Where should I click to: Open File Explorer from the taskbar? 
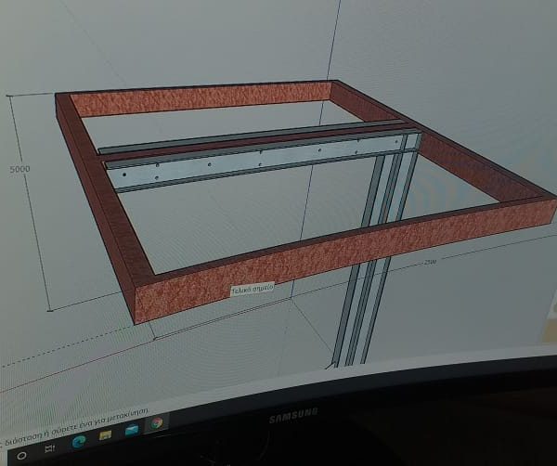click(x=105, y=435)
